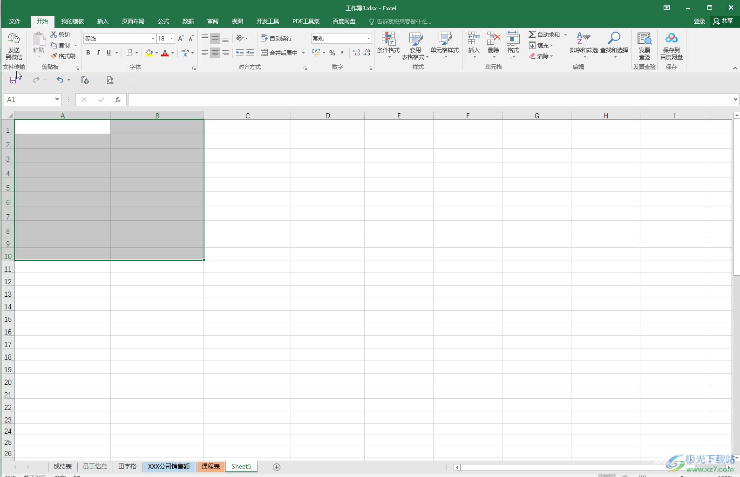
Task: Switch to Data (数据) tab
Action: [x=188, y=21]
